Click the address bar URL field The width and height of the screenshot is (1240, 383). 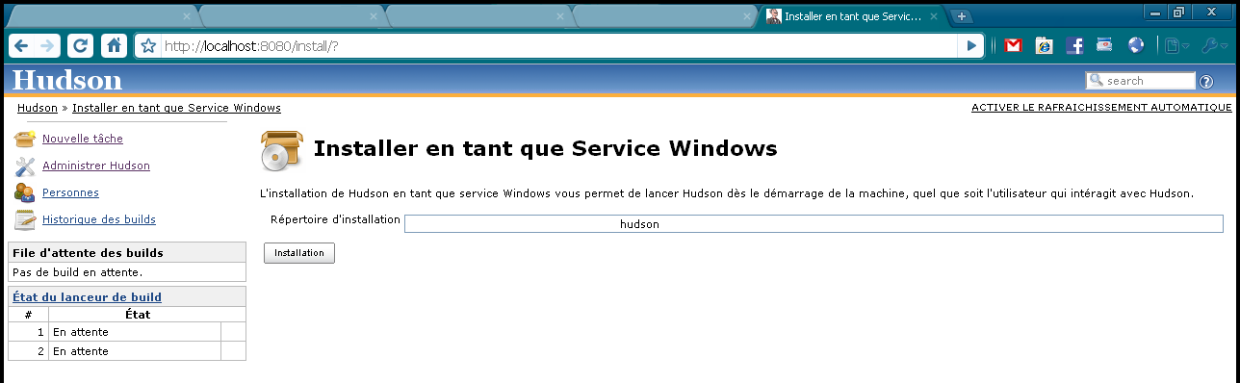point(558,45)
